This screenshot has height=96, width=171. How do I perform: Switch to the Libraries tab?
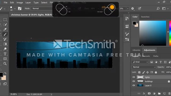(136, 50)
